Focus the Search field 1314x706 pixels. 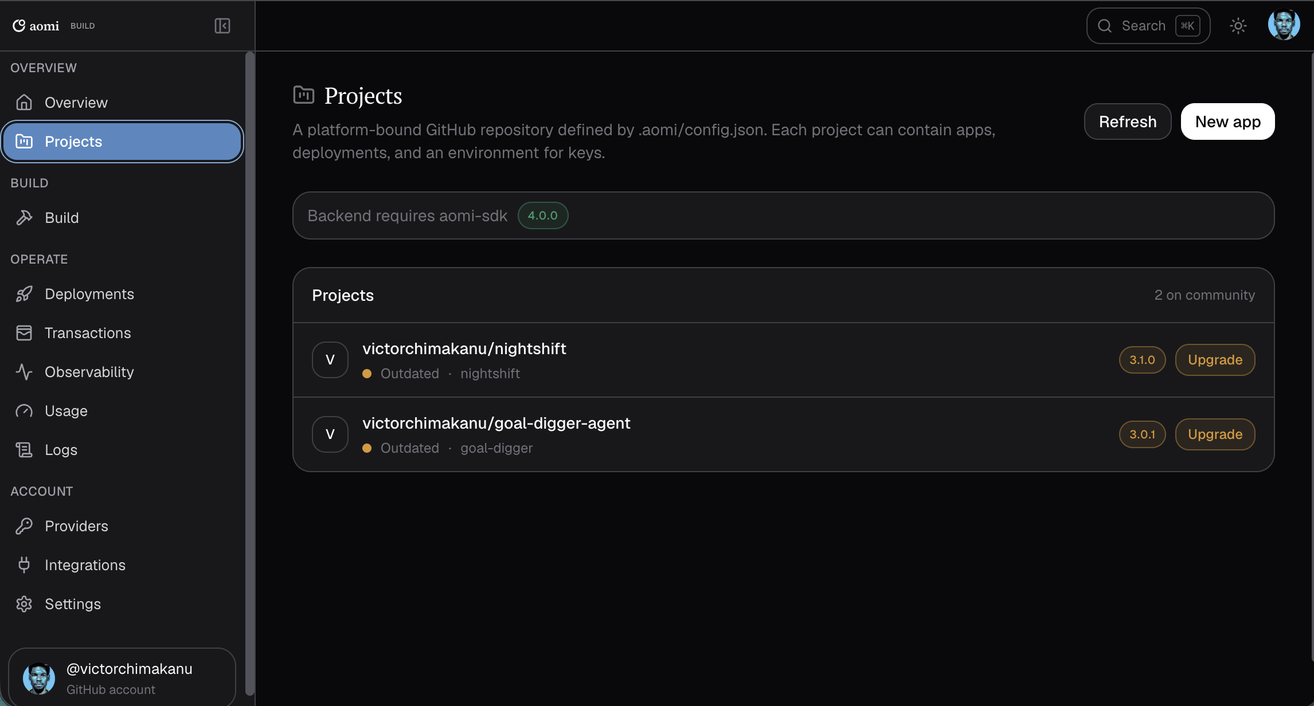point(1148,26)
